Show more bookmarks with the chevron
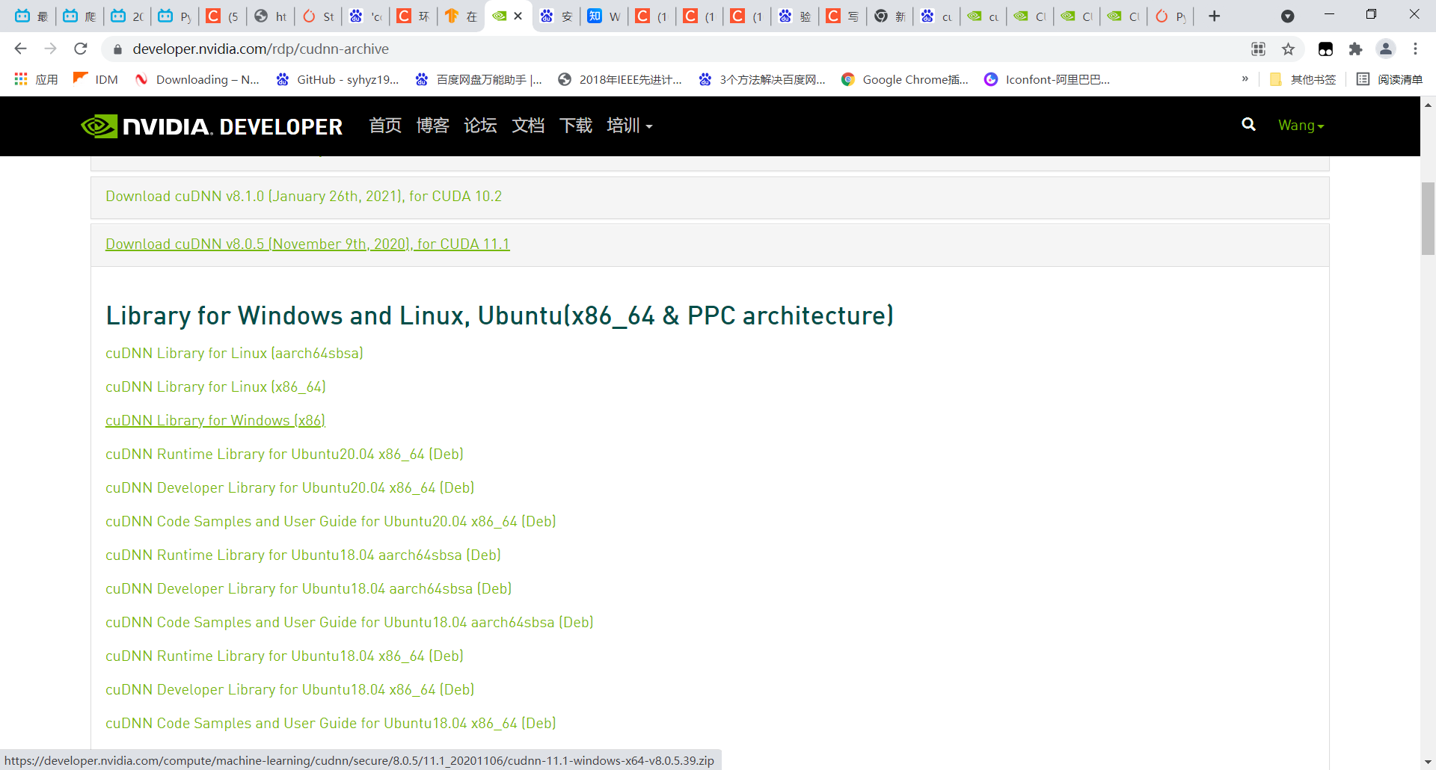The image size is (1436, 770). tap(1245, 78)
